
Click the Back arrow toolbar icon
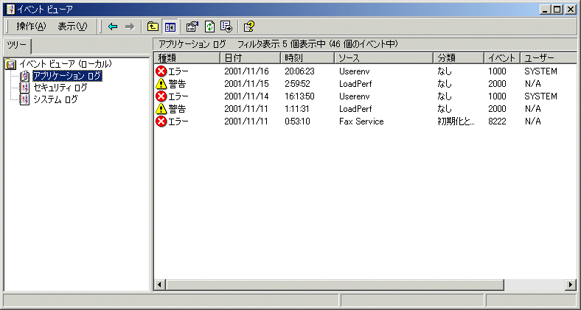(113, 27)
